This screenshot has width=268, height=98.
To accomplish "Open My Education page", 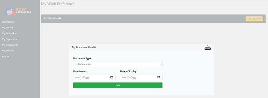I will pos(9,33).
